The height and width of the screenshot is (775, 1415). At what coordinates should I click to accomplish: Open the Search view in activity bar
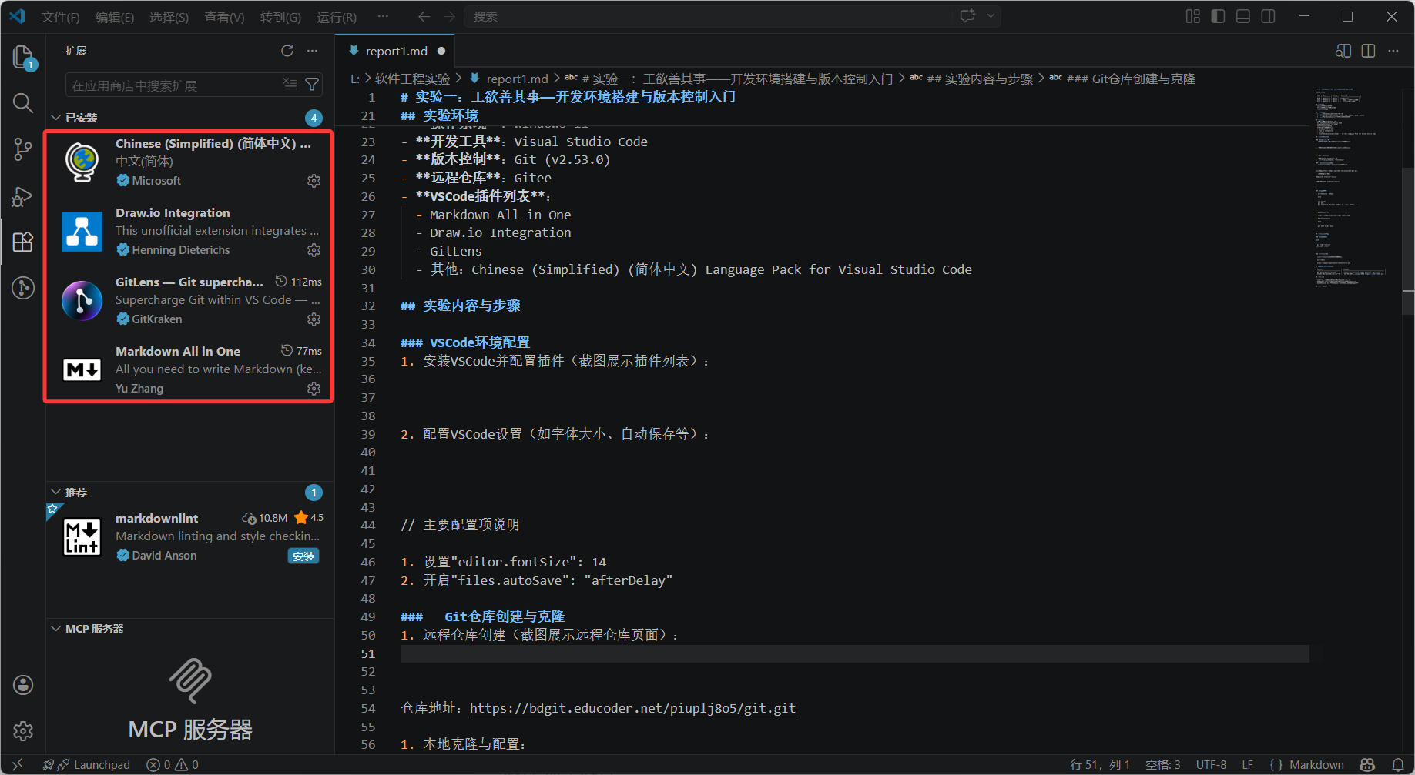click(23, 102)
